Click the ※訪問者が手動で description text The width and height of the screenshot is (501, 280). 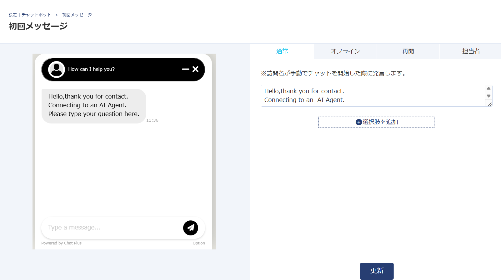333,73
